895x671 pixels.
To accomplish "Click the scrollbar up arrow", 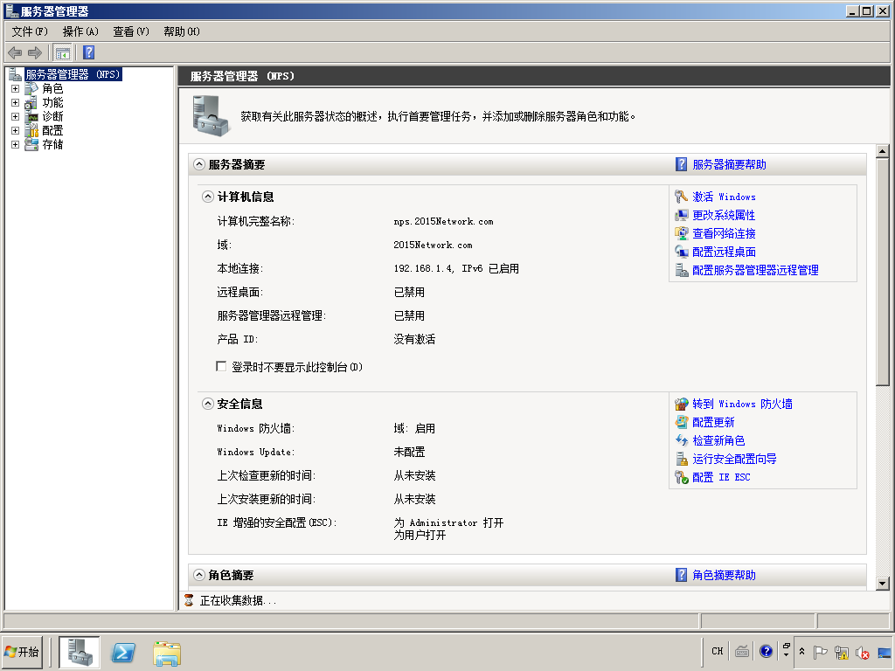I will [x=883, y=151].
